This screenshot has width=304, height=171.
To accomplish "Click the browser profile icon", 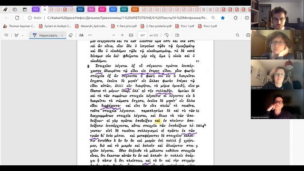I will click(x=5, y=9).
